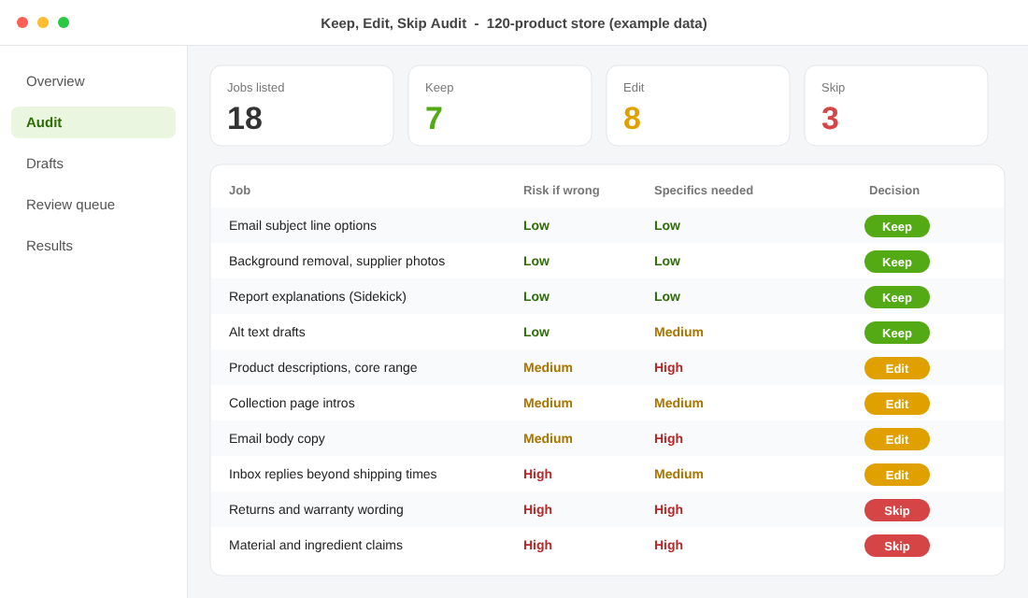Select 'Returns and warranty wording' job text
The image size is (1028, 598).
coord(316,509)
